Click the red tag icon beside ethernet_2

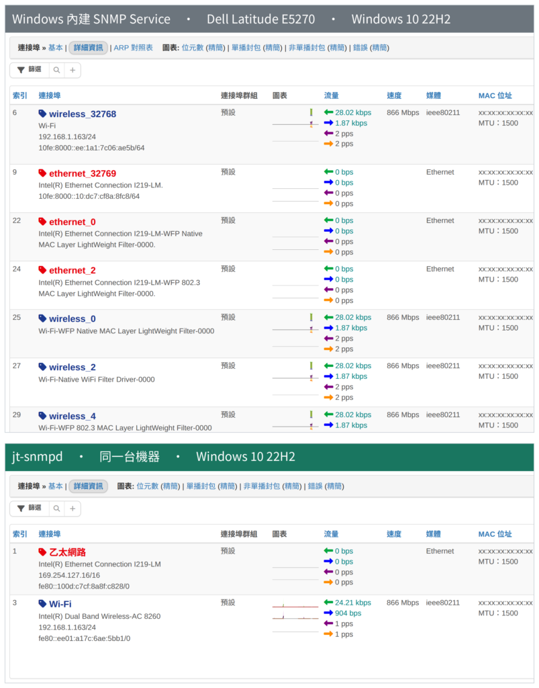(42, 270)
